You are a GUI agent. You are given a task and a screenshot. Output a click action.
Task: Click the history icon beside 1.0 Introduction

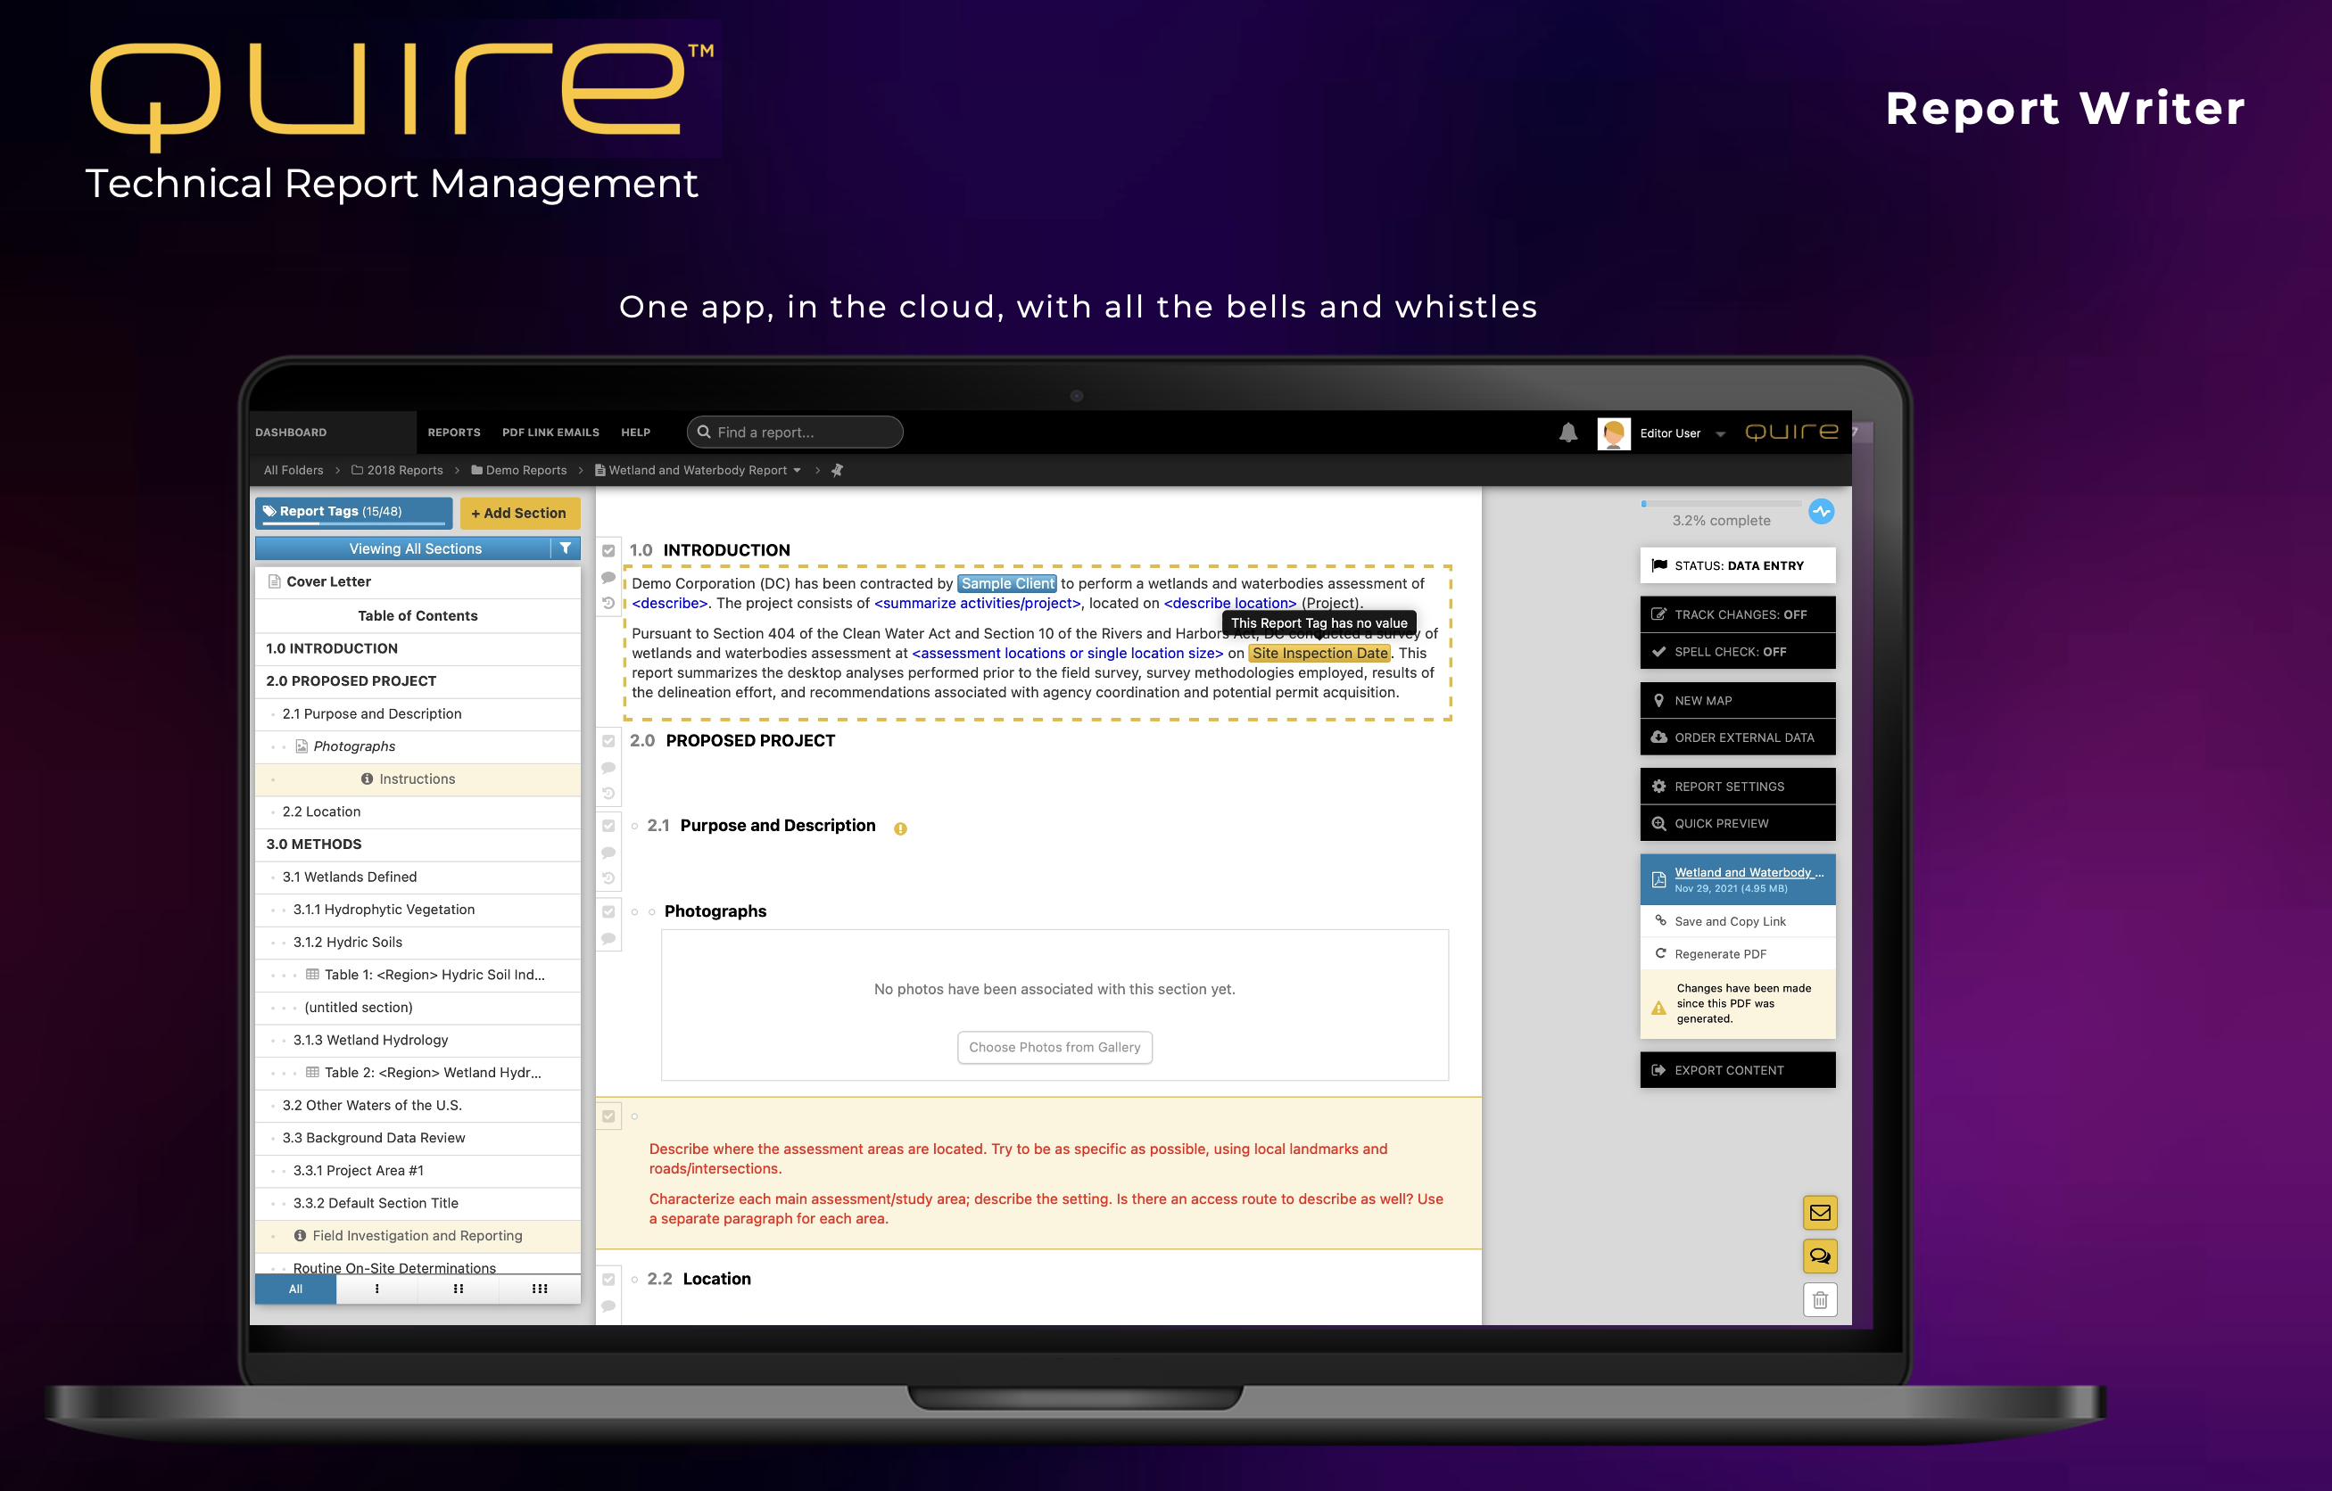608,602
